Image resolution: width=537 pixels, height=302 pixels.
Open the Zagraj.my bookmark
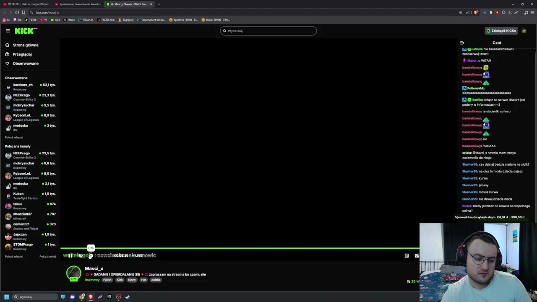click(126, 20)
